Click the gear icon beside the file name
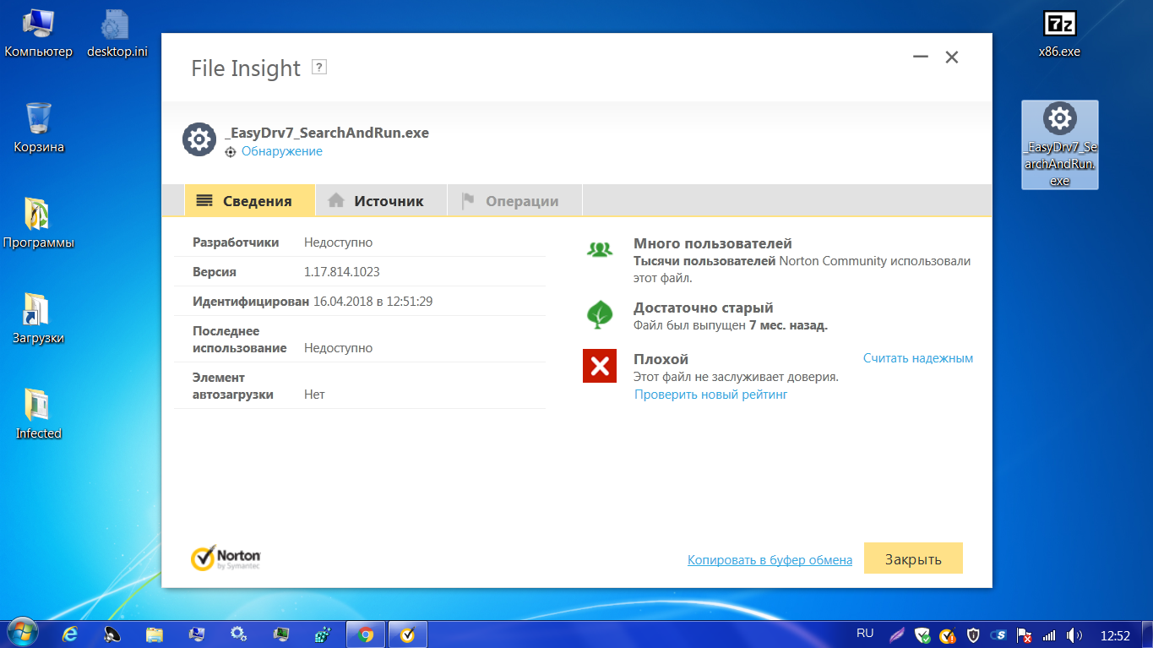 tap(199, 139)
